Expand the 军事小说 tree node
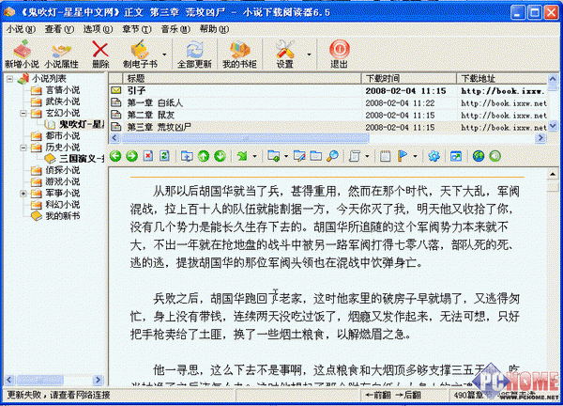Image resolution: width=563 pixels, height=406 pixels. tap(23, 194)
